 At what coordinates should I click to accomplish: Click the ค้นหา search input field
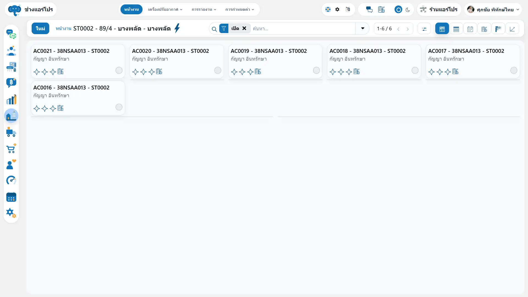point(303,28)
